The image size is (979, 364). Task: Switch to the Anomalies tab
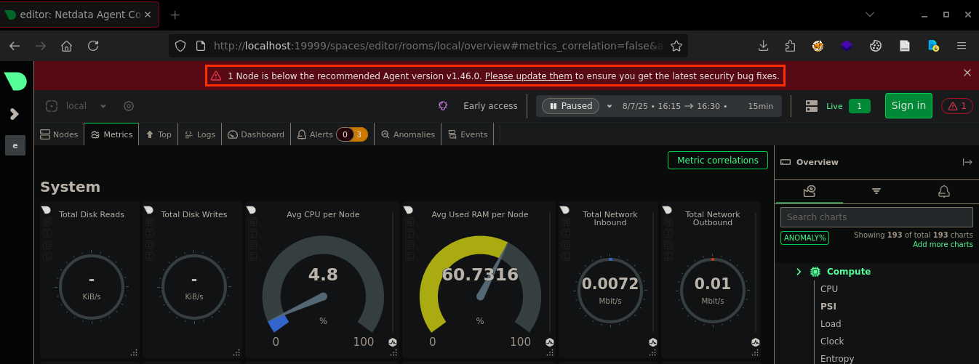click(x=408, y=134)
